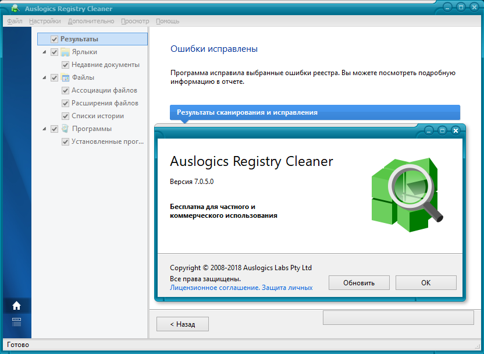Image resolution: width=484 pixels, height=354 pixels.
Task: Click Результаты сканирования и исправления header
Action: click(315, 112)
